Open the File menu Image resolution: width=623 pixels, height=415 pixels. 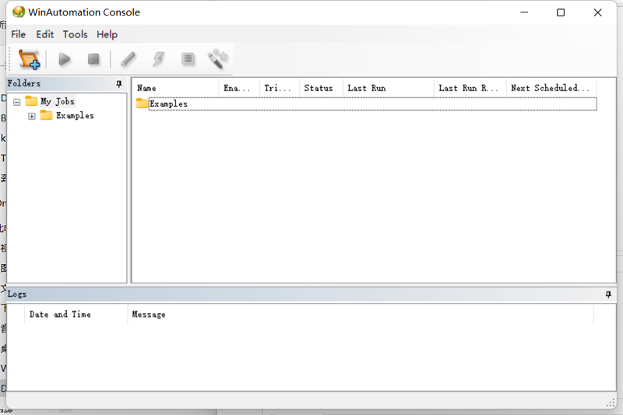18,34
